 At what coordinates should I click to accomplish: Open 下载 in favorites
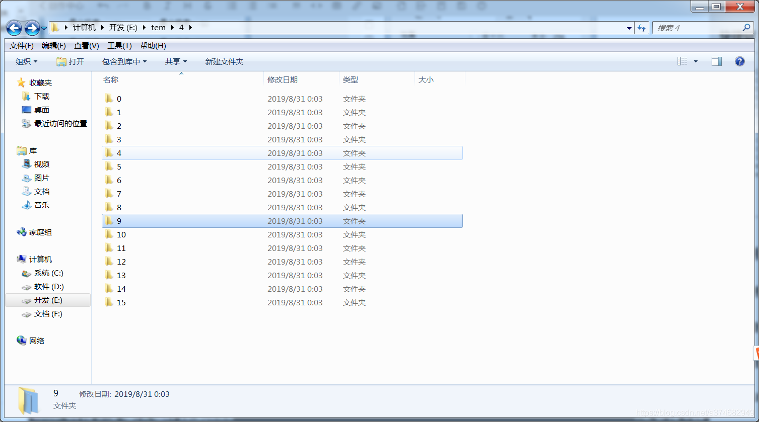coord(42,96)
